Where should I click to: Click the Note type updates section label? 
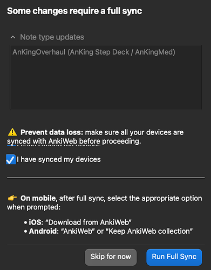click(x=52, y=37)
